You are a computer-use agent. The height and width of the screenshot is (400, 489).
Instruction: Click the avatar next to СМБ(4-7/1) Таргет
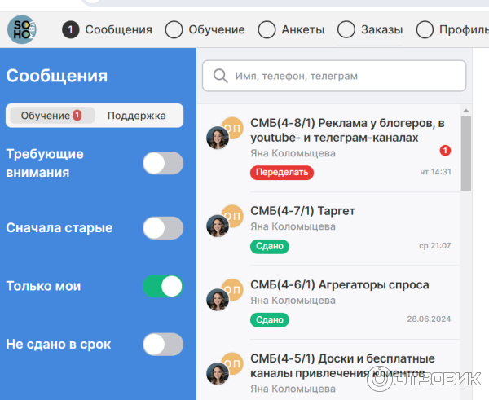coord(218,225)
